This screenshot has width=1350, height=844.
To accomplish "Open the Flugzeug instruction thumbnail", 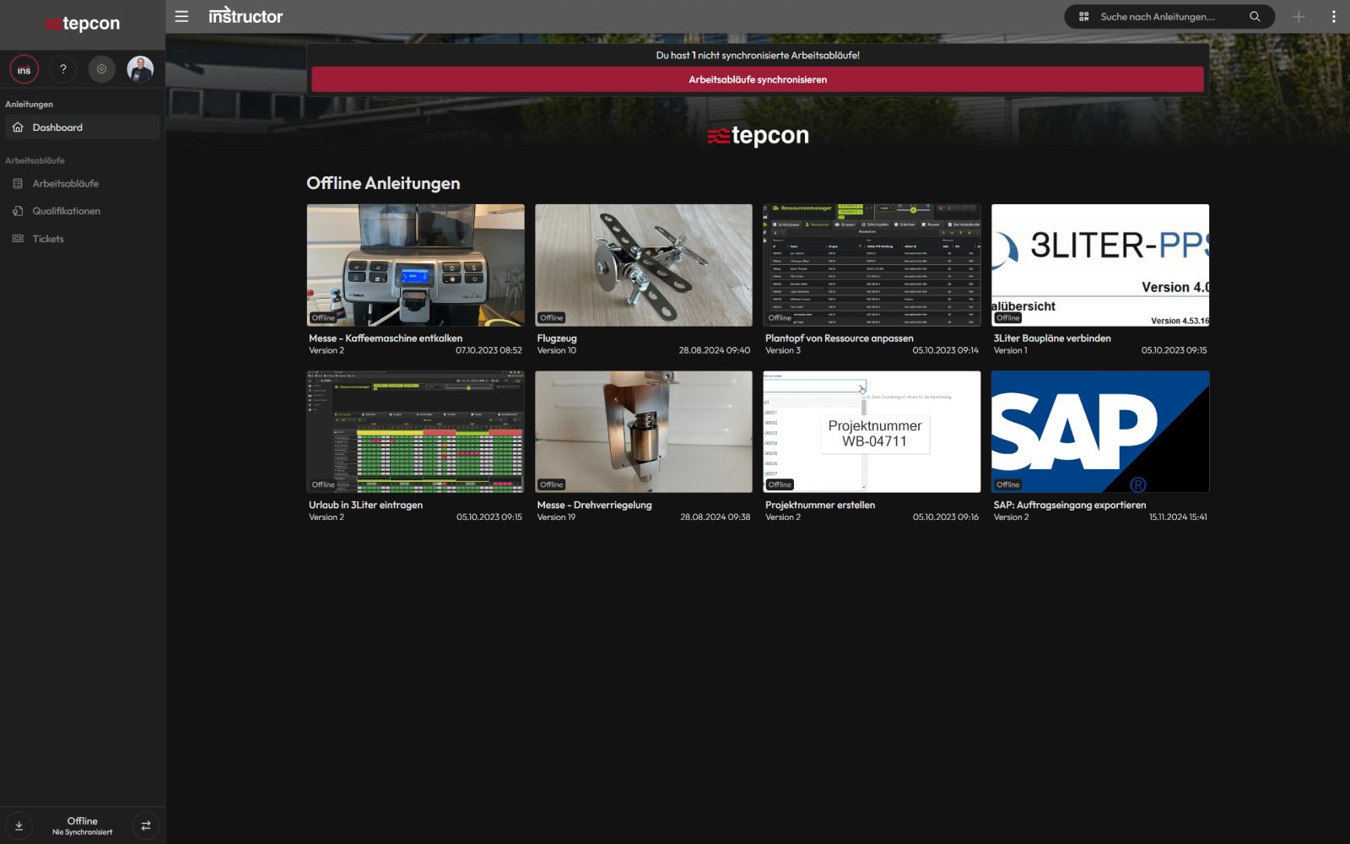I will [643, 265].
